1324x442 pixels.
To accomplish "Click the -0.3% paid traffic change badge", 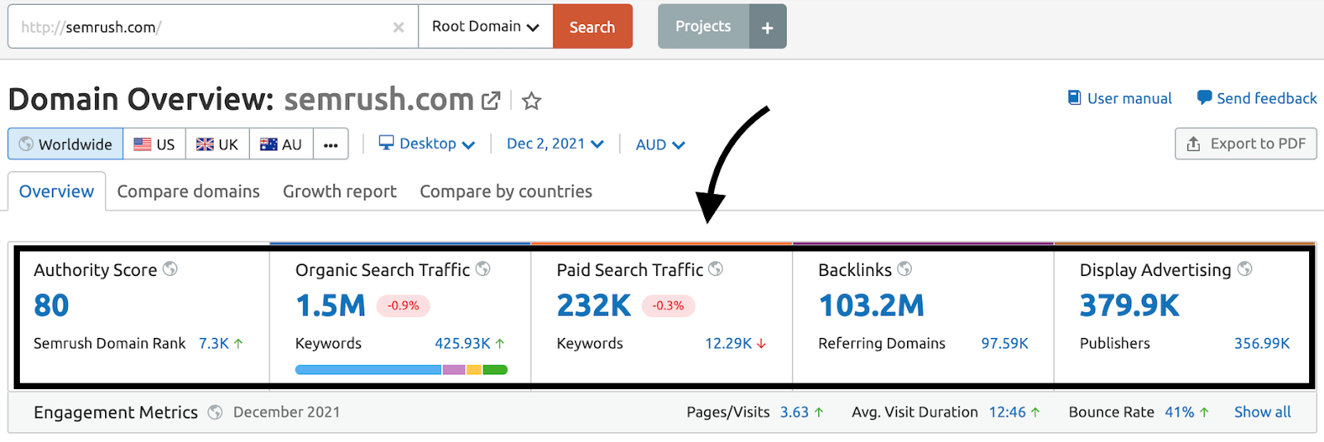I will pos(669,306).
